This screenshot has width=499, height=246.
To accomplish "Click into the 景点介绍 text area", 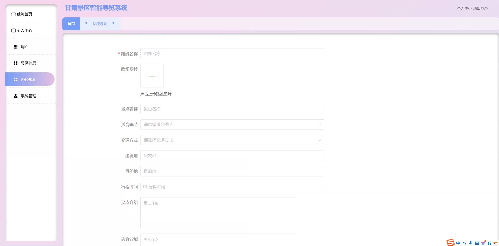I will click(x=218, y=213).
